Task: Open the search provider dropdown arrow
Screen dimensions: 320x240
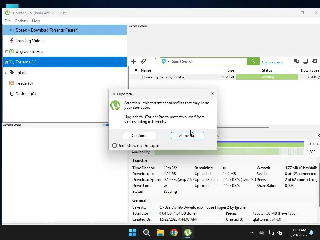Action: coord(168,61)
